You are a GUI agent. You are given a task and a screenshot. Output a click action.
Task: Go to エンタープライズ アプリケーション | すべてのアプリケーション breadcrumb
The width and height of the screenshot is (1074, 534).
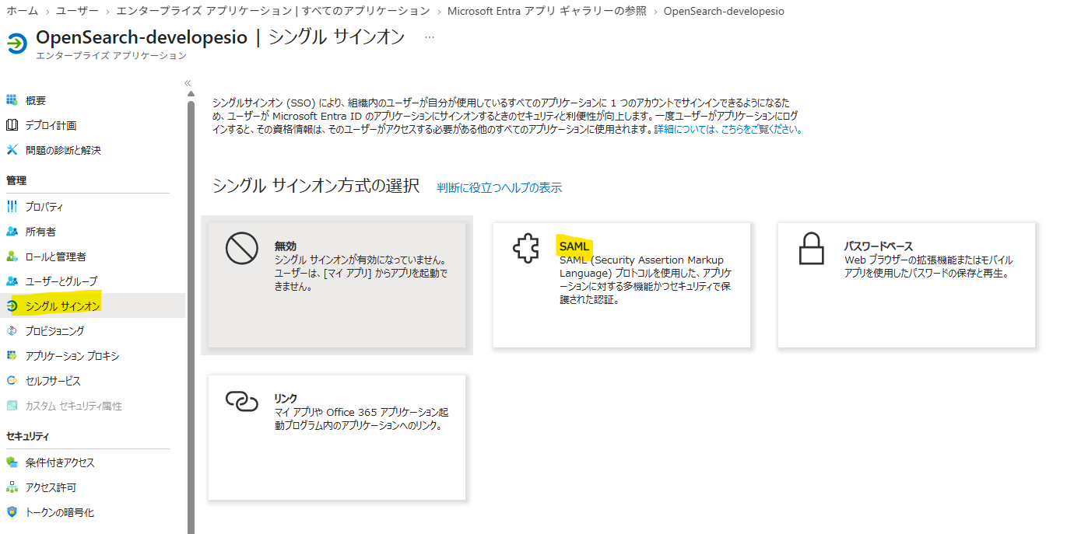point(272,11)
